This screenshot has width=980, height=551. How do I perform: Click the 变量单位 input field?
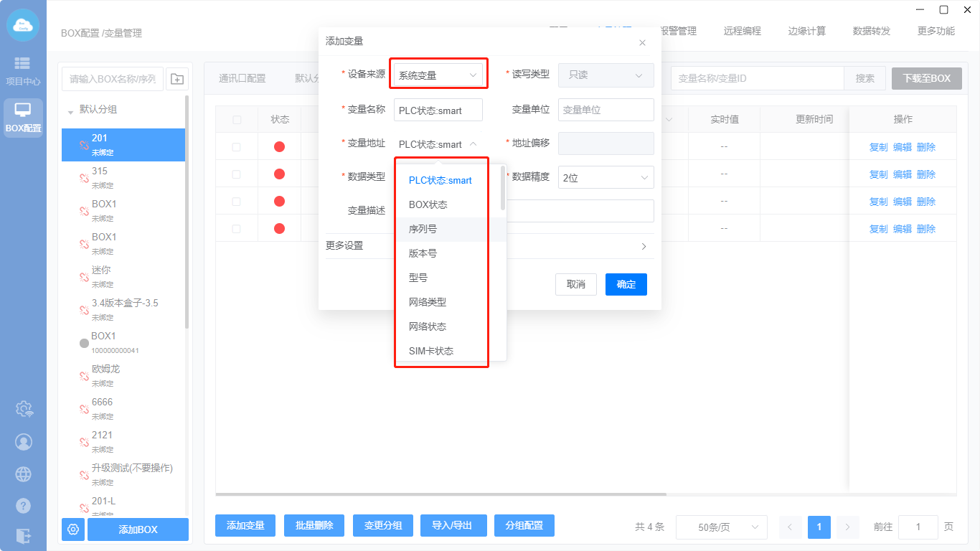click(606, 110)
